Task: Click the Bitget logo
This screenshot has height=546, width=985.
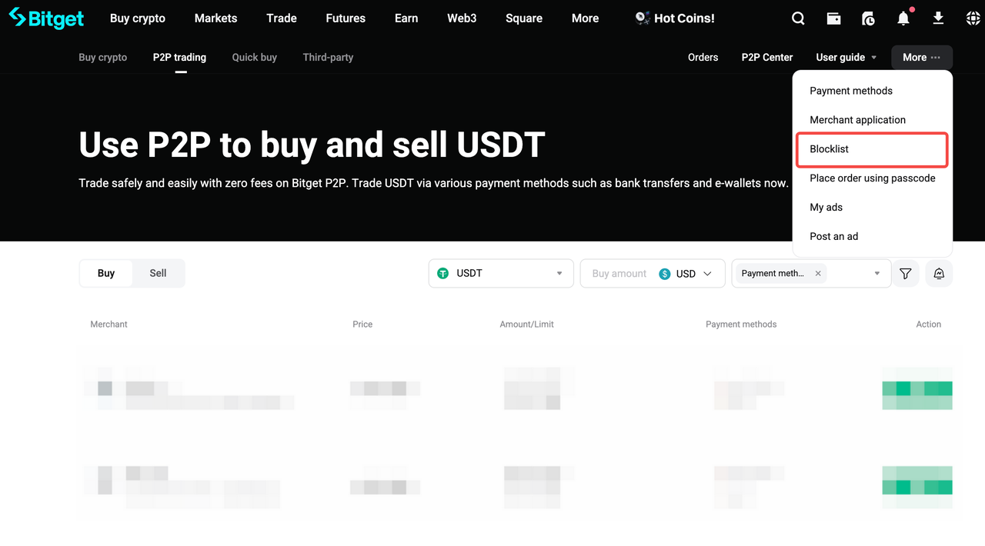Action: [46, 18]
